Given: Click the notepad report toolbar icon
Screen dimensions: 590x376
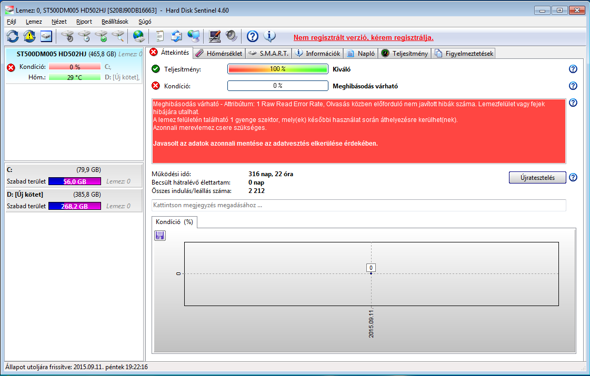Looking at the screenshot, I should 160,36.
